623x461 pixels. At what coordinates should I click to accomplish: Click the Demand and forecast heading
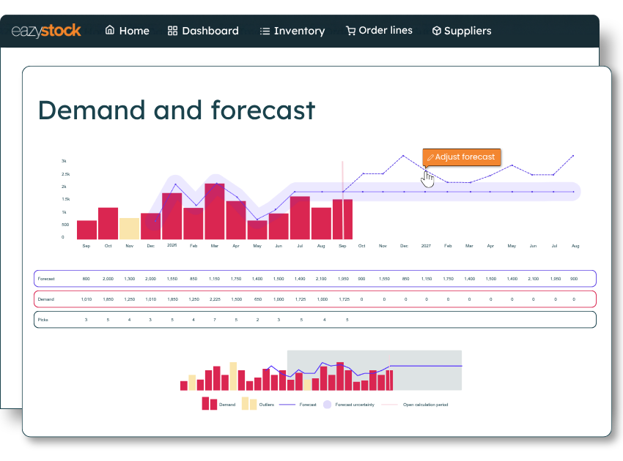pos(177,110)
